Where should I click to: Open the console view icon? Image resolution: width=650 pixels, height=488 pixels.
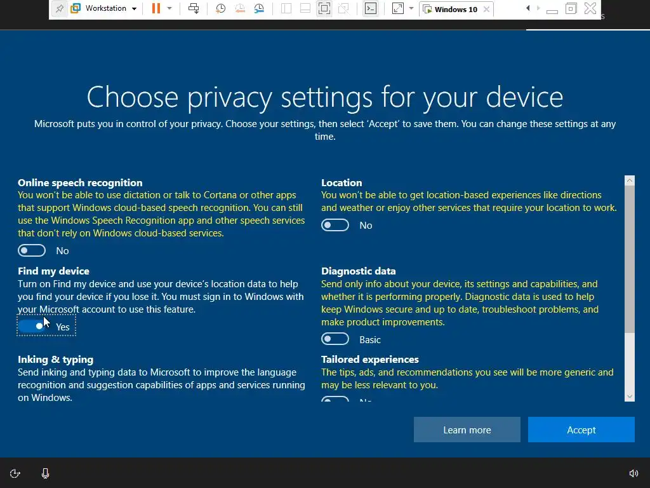coord(371,8)
